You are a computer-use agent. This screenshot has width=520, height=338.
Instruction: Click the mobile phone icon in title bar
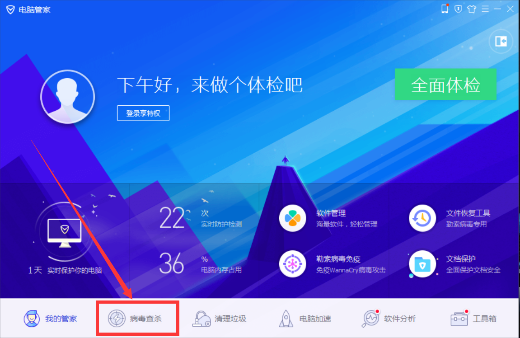coord(445,9)
